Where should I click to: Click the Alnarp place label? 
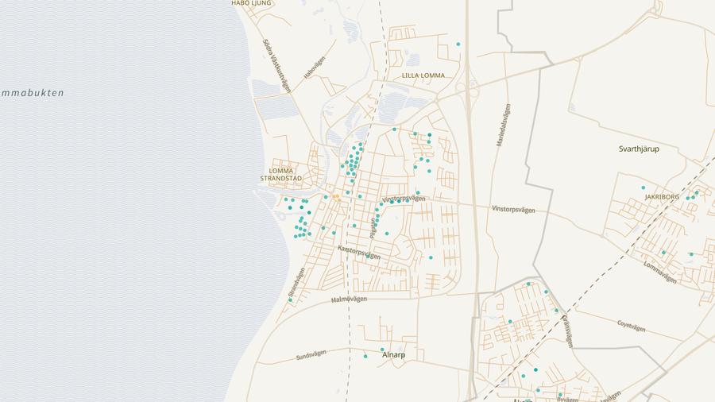pyautogui.click(x=393, y=355)
